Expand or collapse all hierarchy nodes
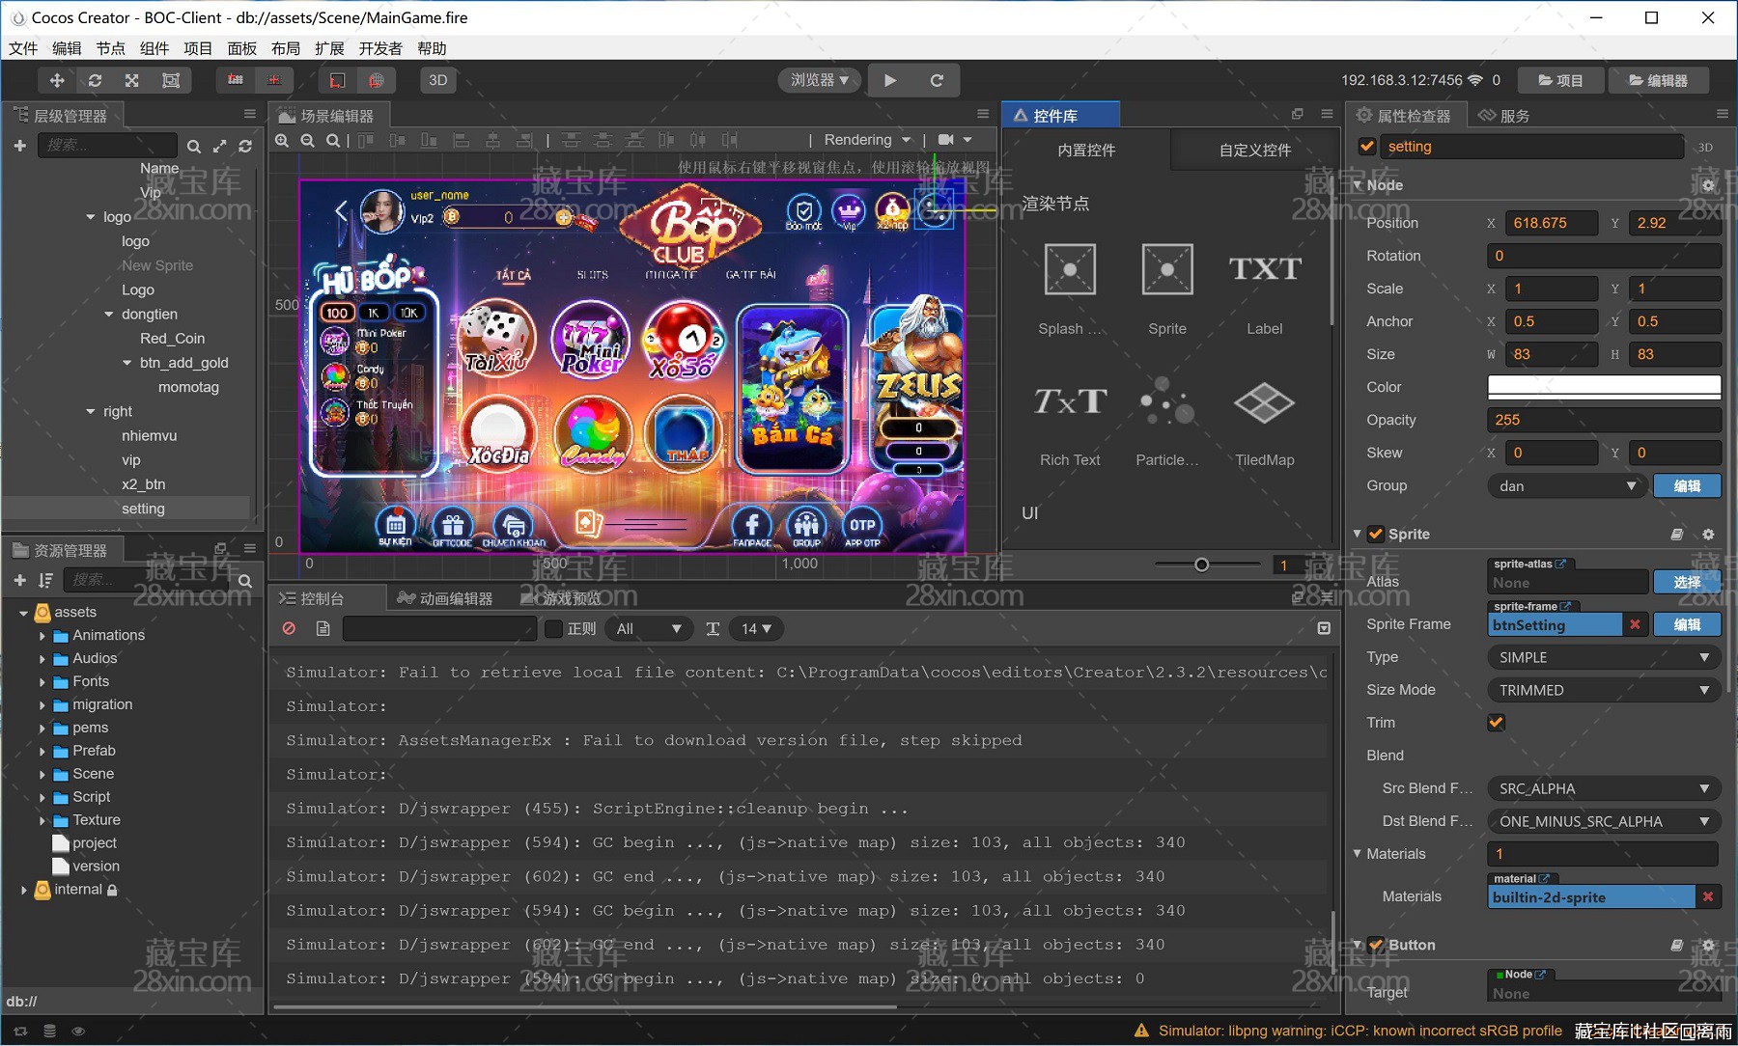The width and height of the screenshot is (1738, 1046). click(x=220, y=147)
